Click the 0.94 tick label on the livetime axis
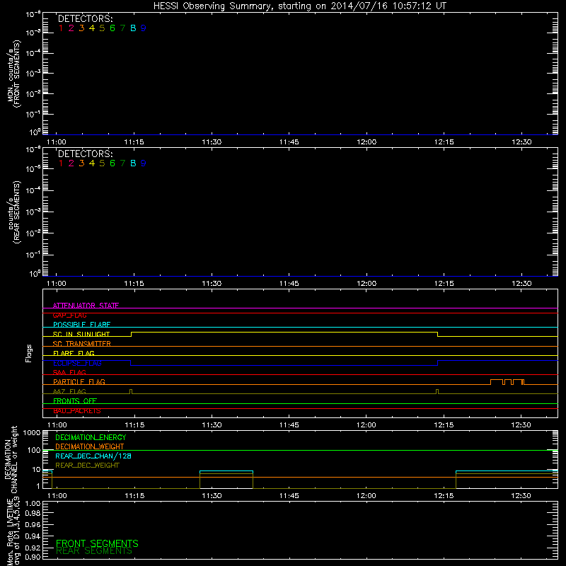The height and width of the screenshot is (566, 566). click(x=33, y=536)
